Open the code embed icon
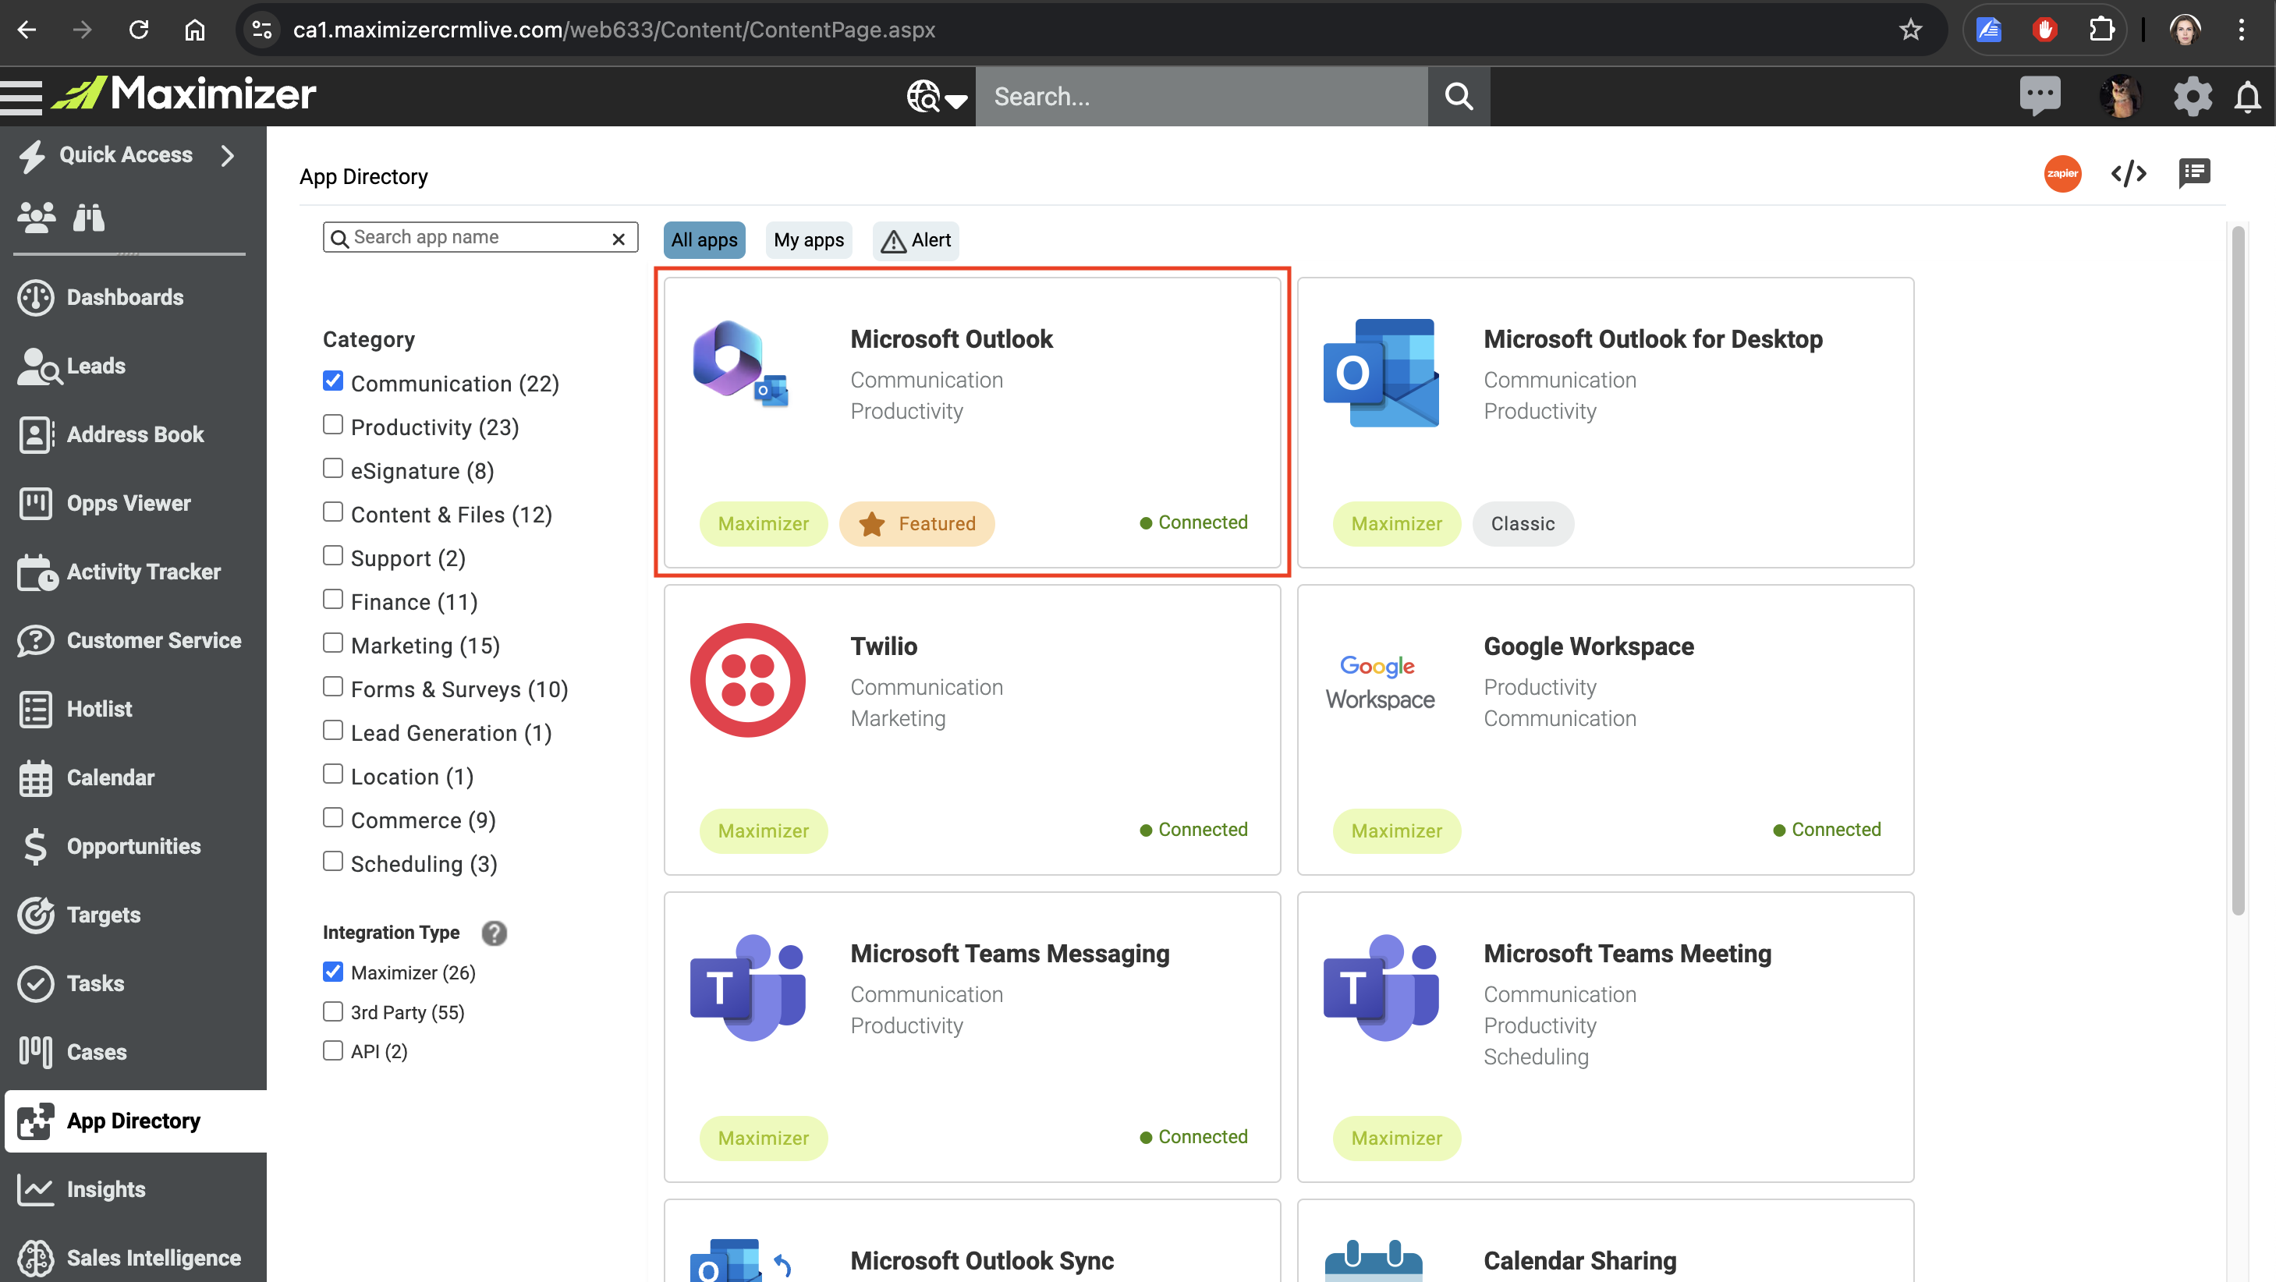The image size is (2276, 1282). point(2129,173)
